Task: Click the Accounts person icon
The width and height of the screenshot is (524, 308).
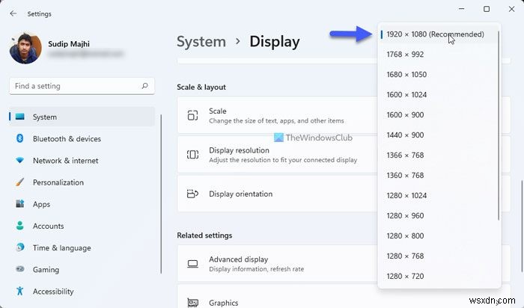Action: (x=19, y=226)
